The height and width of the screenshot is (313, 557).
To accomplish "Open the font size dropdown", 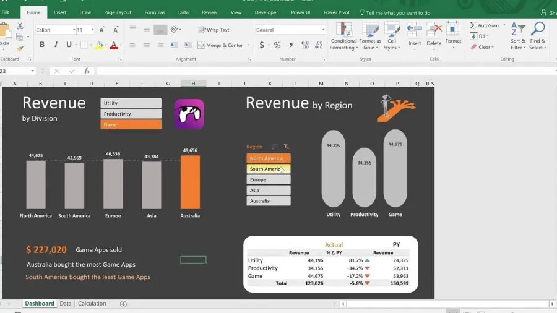I will pyautogui.click(x=92, y=30).
